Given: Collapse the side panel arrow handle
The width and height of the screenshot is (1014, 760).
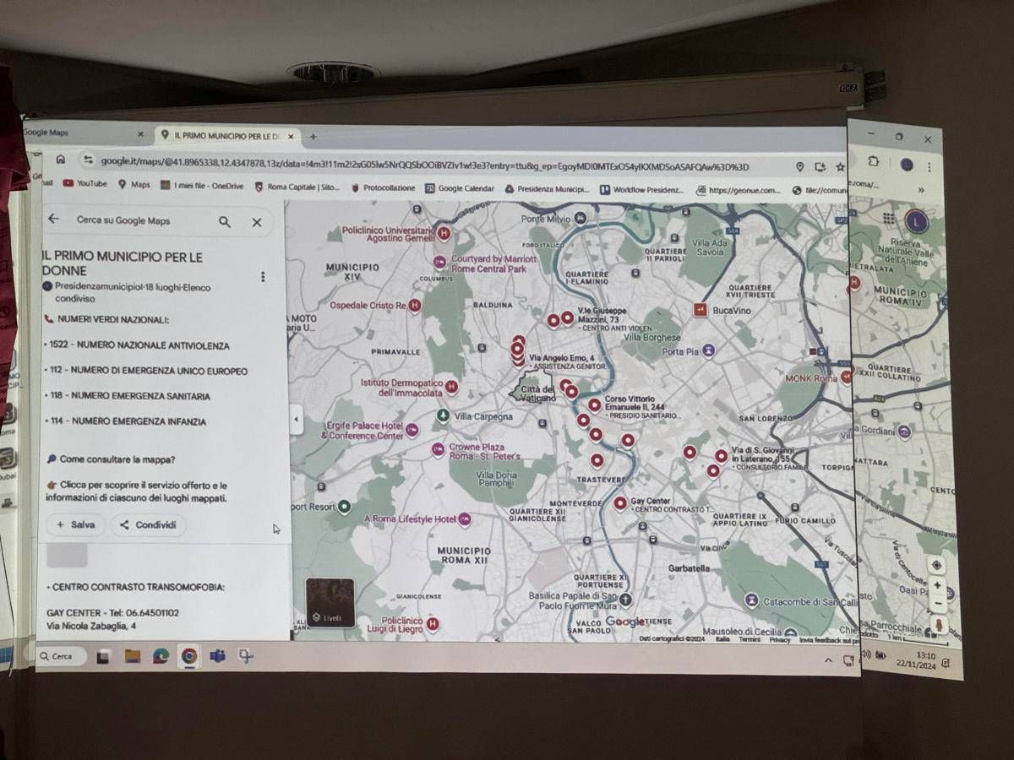Looking at the screenshot, I should (297, 419).
